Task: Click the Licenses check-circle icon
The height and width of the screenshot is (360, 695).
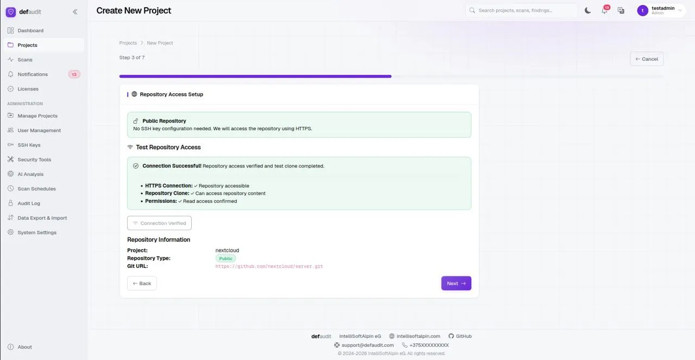Action: [x=11, y=89]
